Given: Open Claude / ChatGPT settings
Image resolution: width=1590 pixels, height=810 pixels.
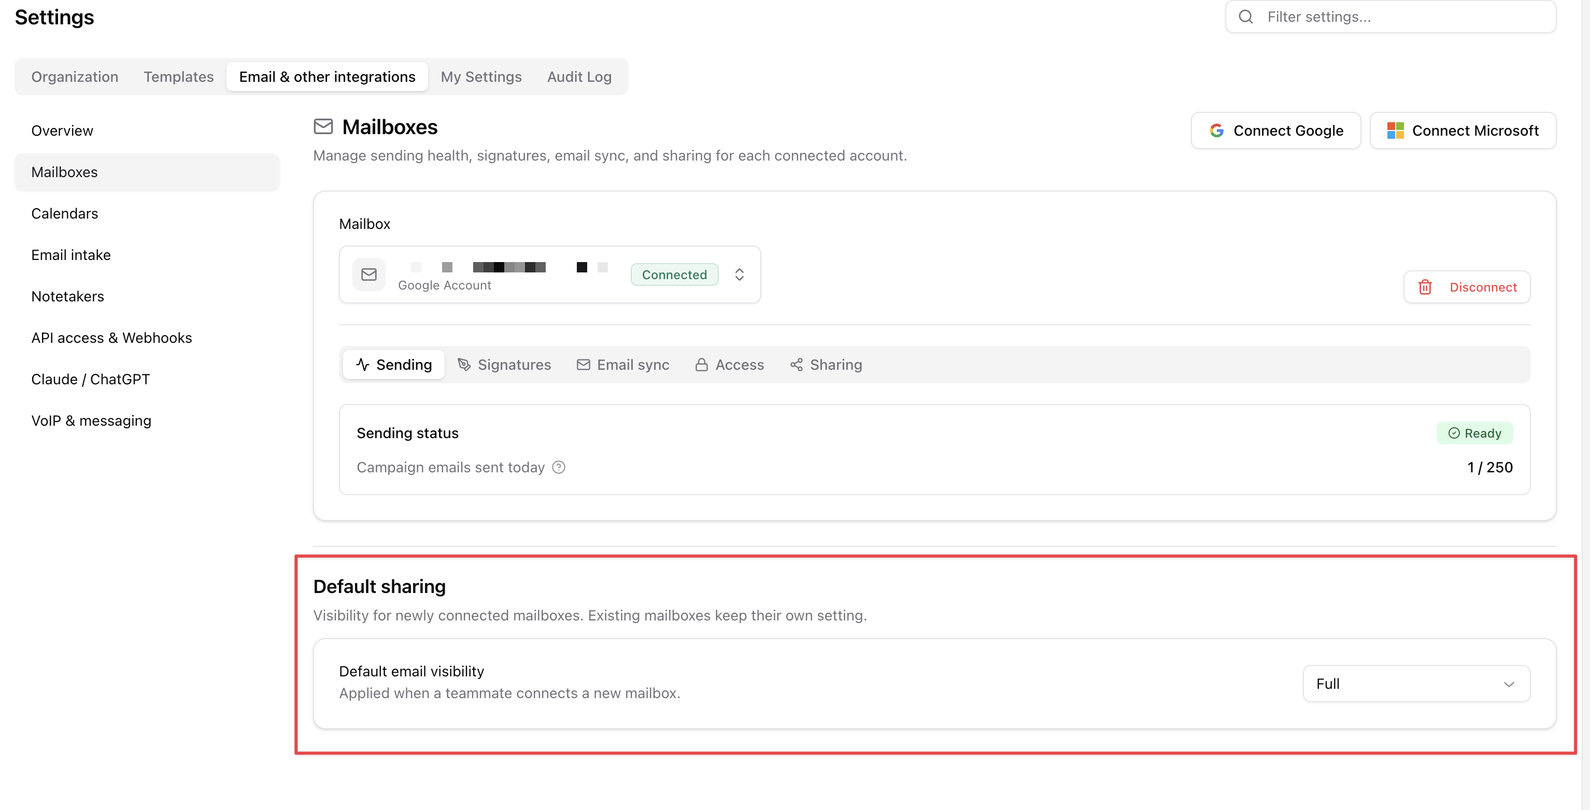Looking at the screenshot, I should pyautogui.click(x=147, y=379).
